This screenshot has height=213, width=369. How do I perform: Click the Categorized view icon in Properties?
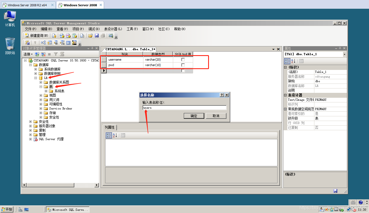coord(287,61)
